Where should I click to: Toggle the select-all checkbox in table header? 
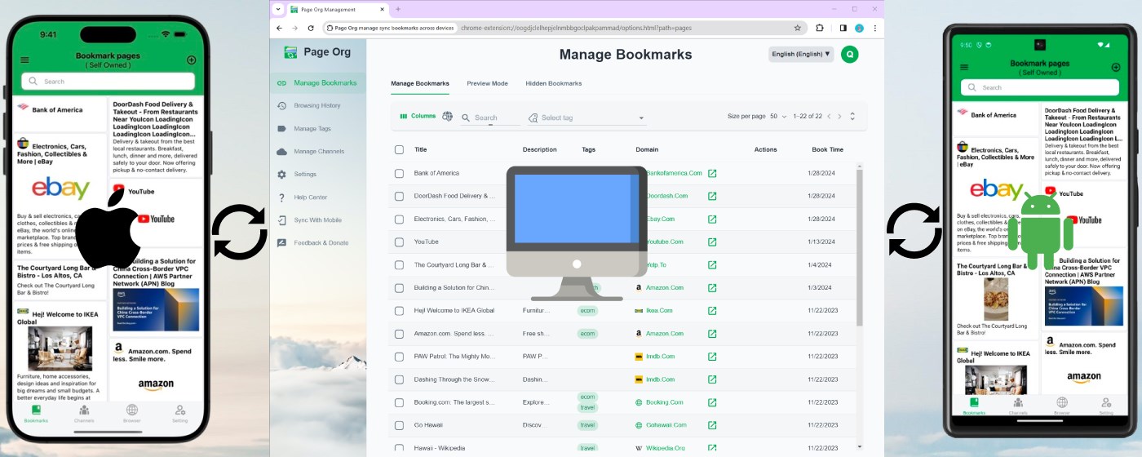pos(399,149)
